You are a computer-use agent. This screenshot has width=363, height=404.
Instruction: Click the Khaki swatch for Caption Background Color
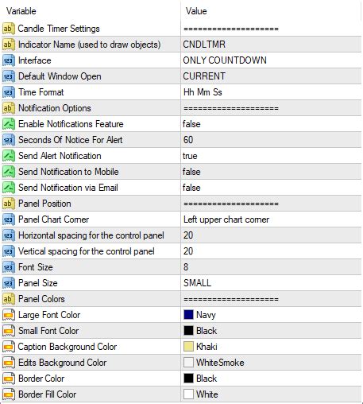click(188, 347)
